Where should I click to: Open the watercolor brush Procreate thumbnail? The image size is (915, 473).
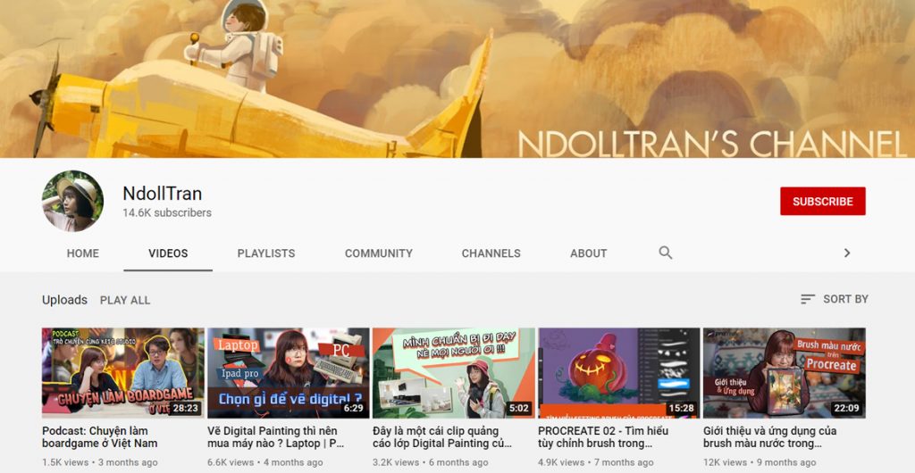point(784,373)
